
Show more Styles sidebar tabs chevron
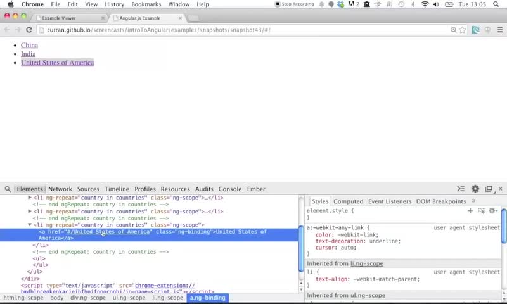473,201
